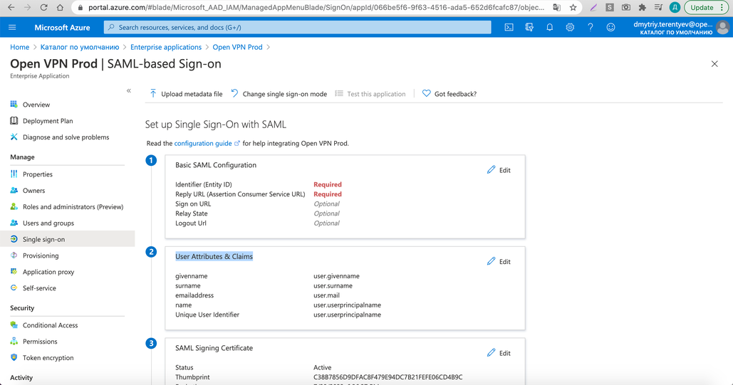Open Cloud Shell from the top bar
This screenshot has height=385, width=733.
tap(509, 28)
